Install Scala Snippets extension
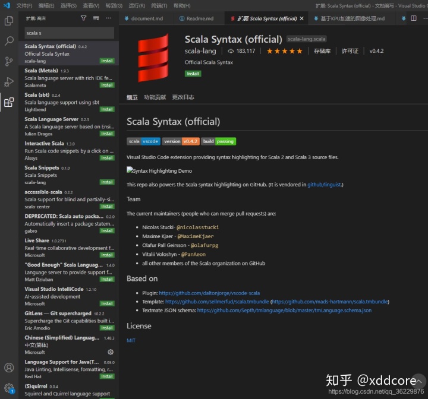The image size is (428, 399). coord(107,182)
